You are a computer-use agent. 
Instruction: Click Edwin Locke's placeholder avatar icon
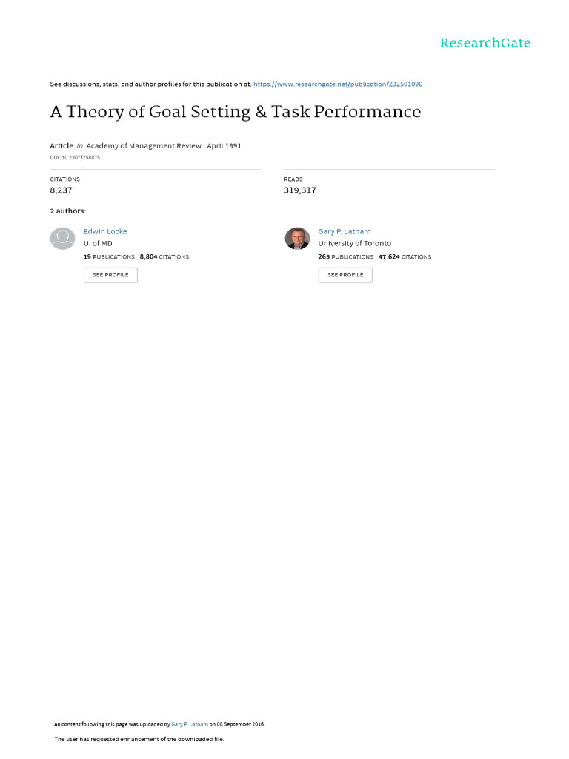coord(63,239)
